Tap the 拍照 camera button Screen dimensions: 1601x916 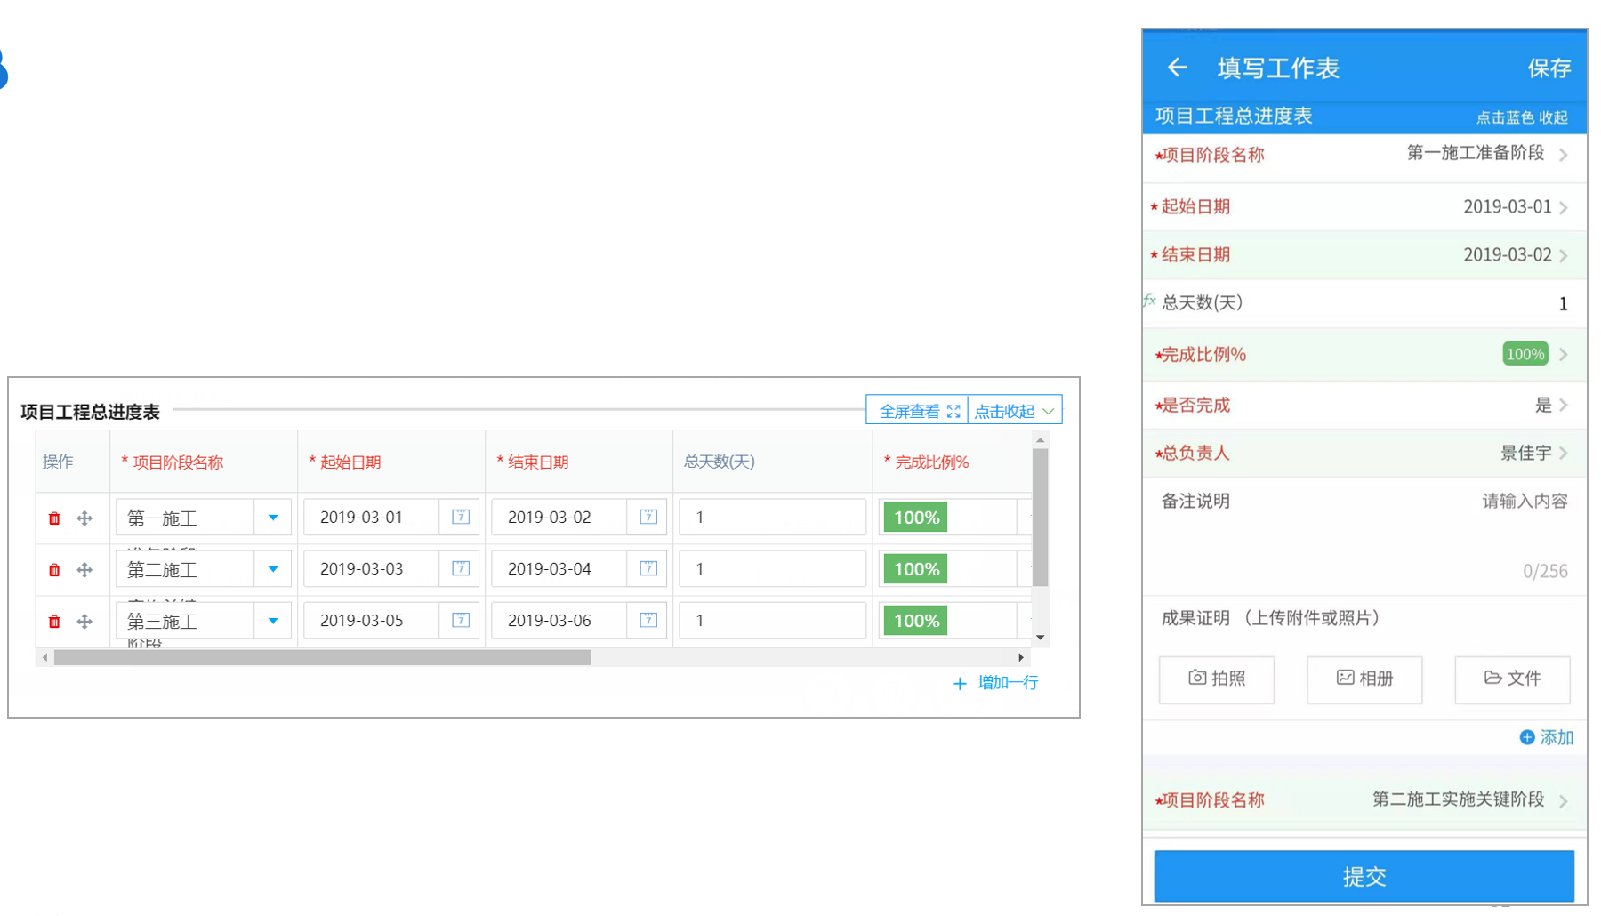coord(1217,679)
